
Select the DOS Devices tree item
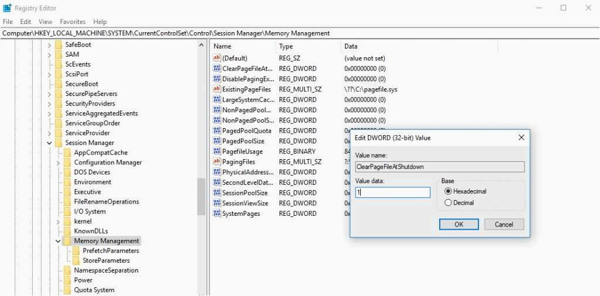pyautogui.click(x=92, y=173)
